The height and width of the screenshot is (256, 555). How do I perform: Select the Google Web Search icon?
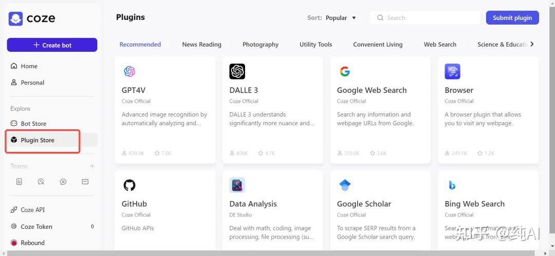pyautogui.click(x=345, y=72)
